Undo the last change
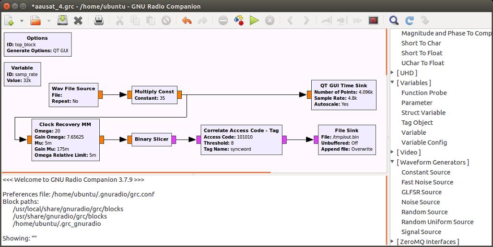The width and height of the screenshot is (493, 247). click(x=187, y=21)
